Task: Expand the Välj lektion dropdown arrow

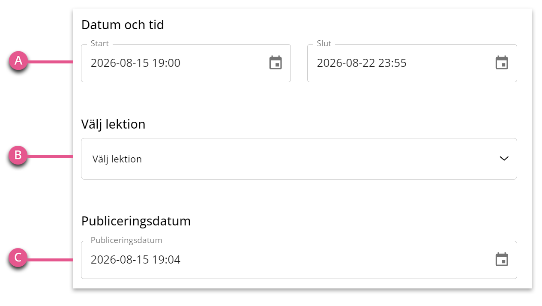Action: point(504,159)
